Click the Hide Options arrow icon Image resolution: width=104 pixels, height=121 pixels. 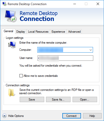[x=4, y=116]
